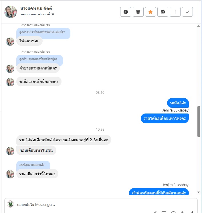Toggle the orange star follow-up icon
Image resolution: width=202 pixels, height=213 pixels.
click(150, 12)
